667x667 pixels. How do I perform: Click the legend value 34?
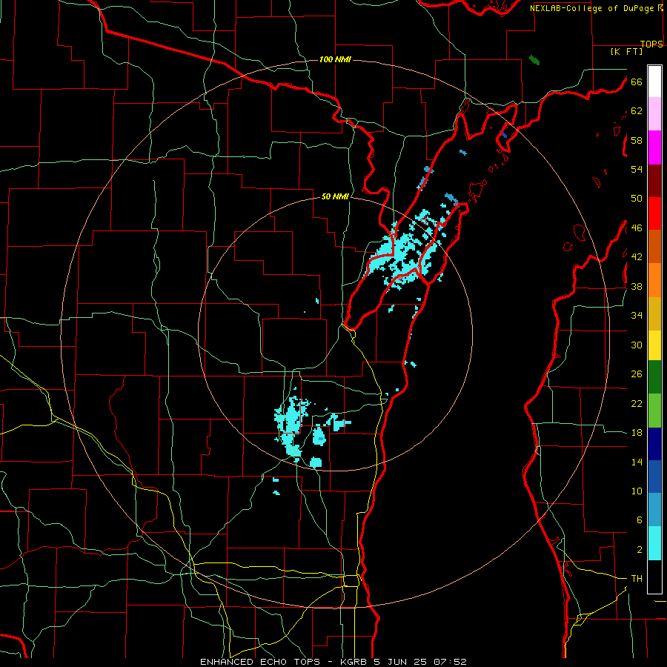tap(637, 316)
